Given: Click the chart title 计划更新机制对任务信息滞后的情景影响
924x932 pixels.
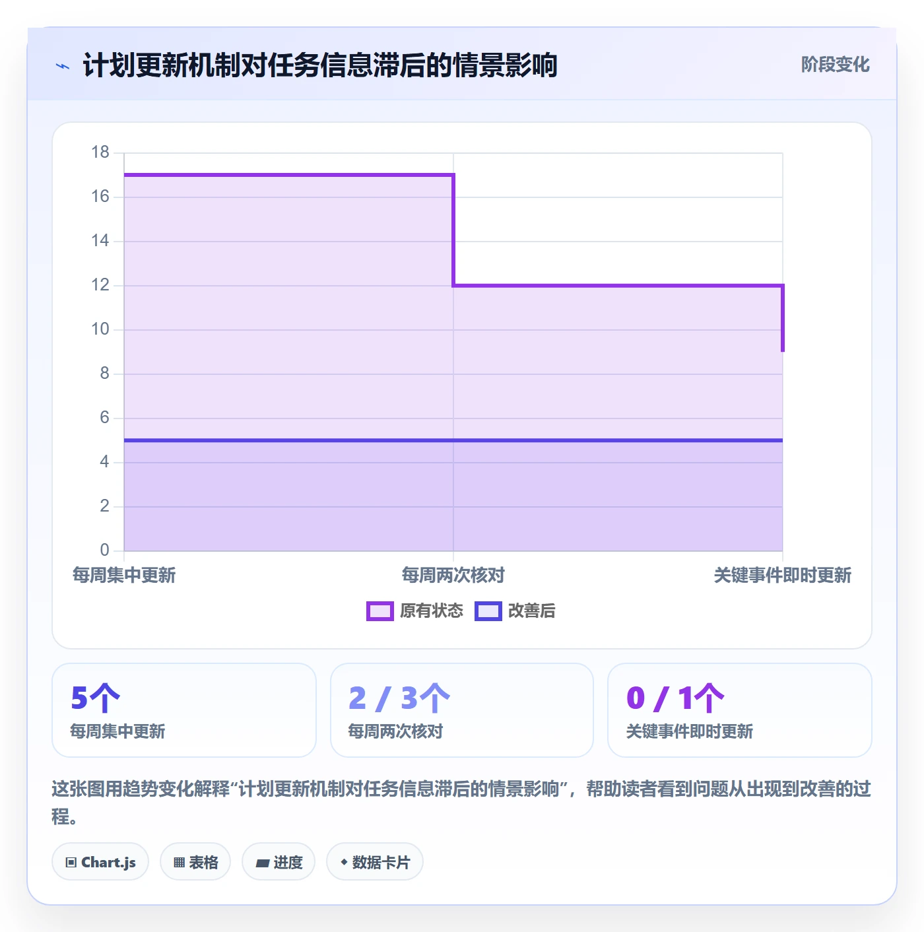Looking at the screenshot, I should [320, 65].
